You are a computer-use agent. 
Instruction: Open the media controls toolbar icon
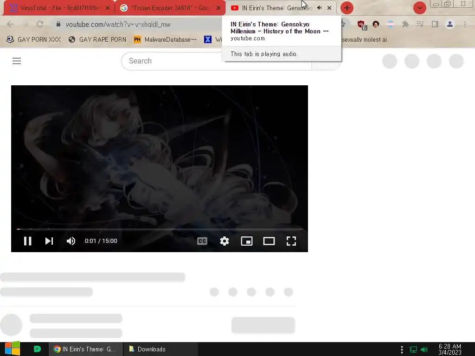[x=420, y=24]
